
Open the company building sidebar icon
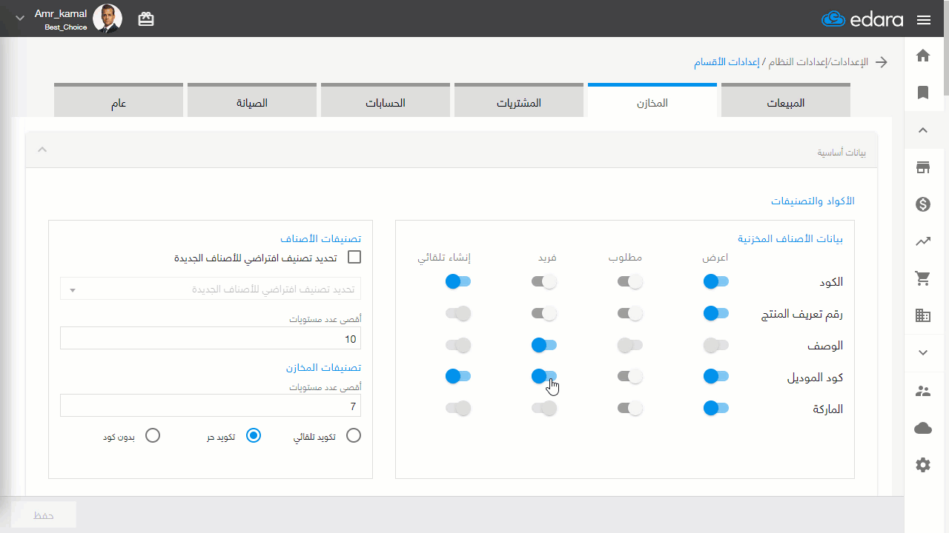coord(923,315)
